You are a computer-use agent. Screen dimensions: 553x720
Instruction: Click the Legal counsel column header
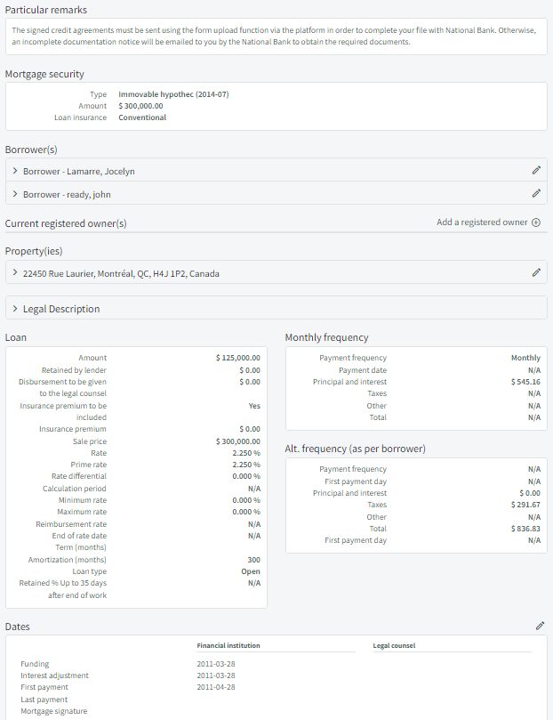pyautogui.click(x=394, y=645)
